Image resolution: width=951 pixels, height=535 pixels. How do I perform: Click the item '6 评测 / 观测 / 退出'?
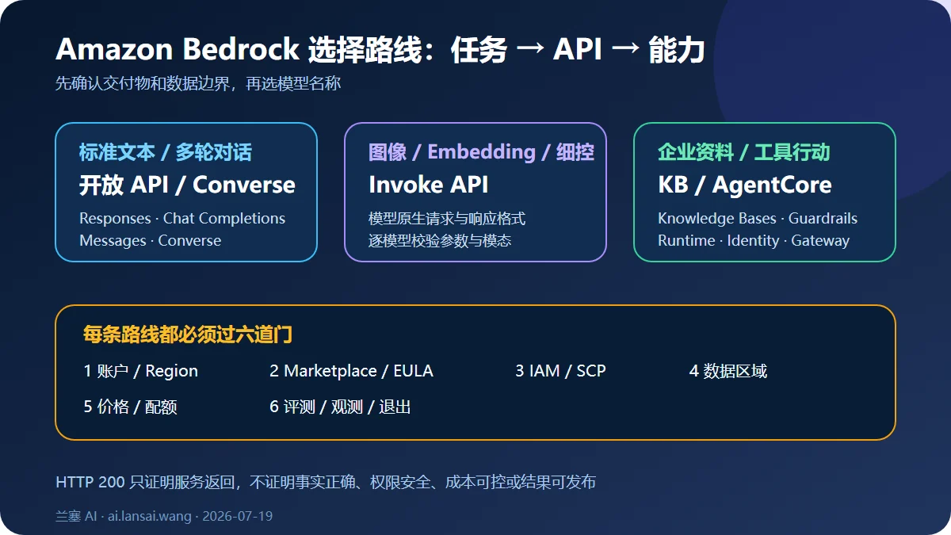[x=340, y=407]
